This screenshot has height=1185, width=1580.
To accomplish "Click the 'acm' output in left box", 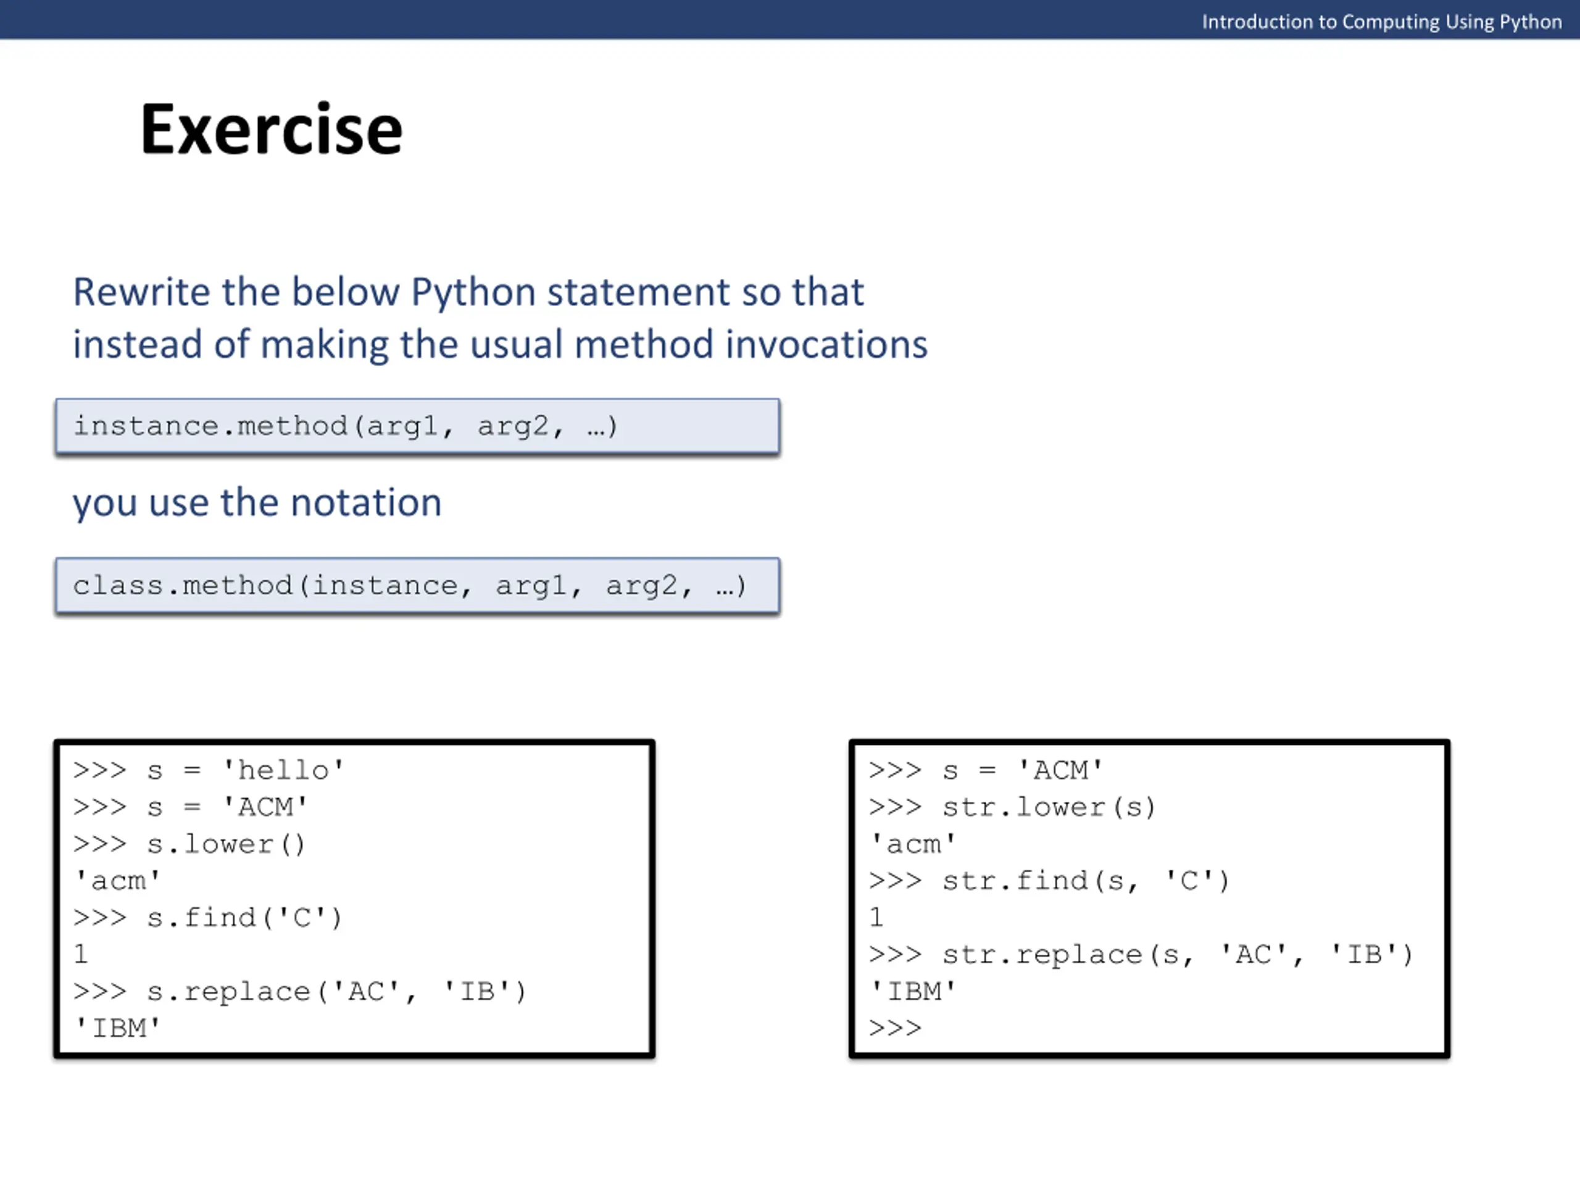I will [117, 881].
